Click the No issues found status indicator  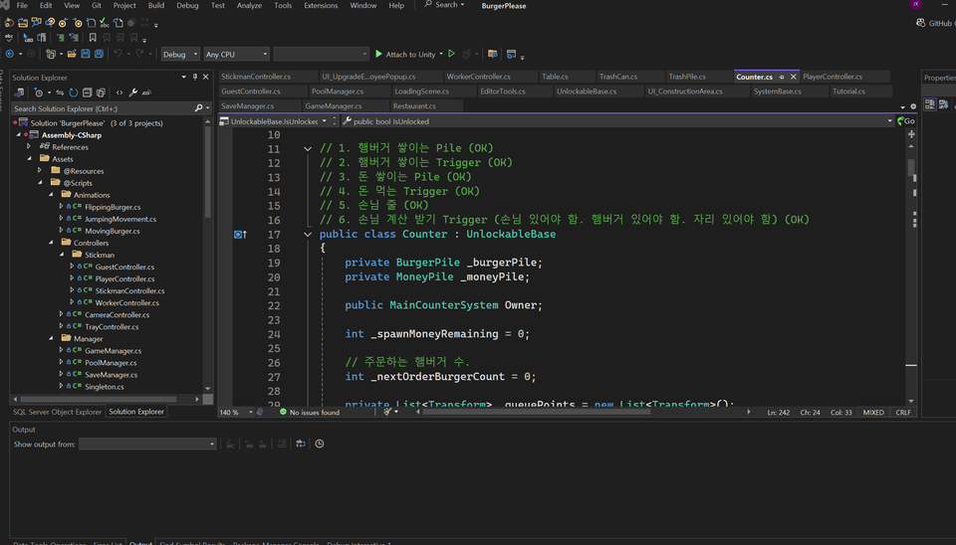coord(309,413)
